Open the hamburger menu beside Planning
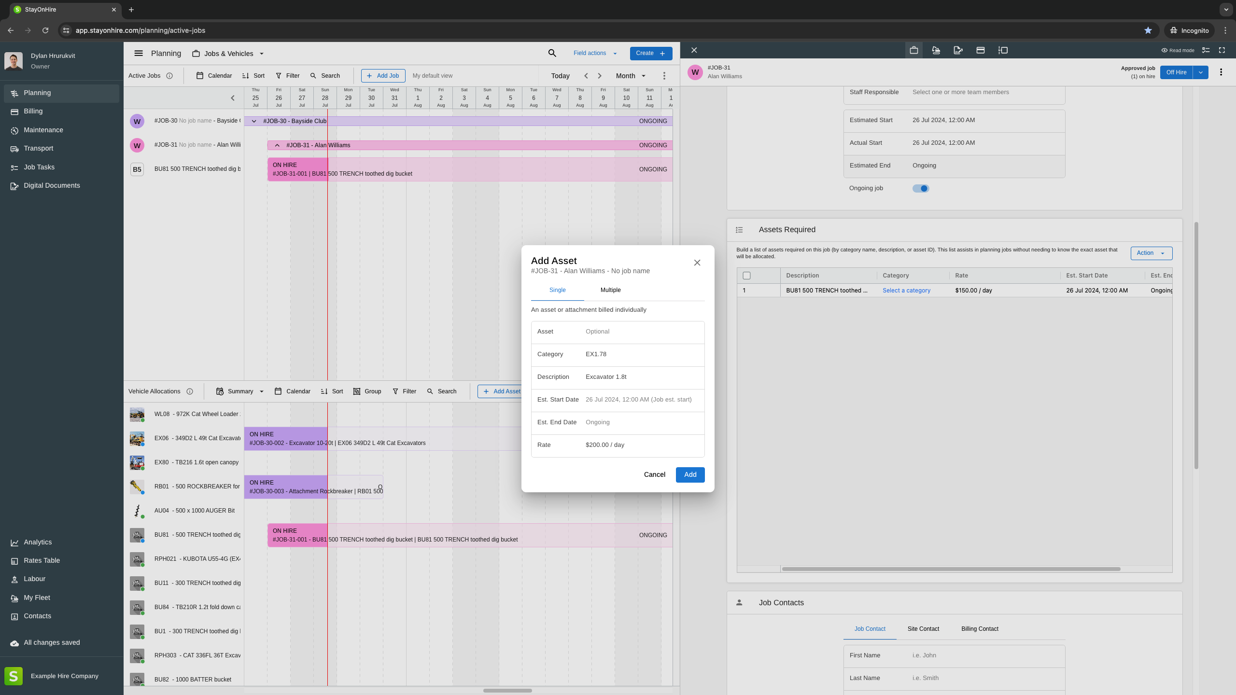 pos(139,53)
